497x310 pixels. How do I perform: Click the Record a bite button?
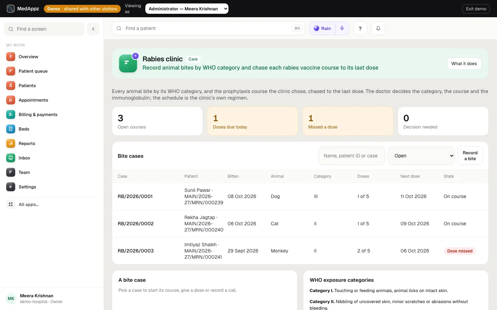470,156
